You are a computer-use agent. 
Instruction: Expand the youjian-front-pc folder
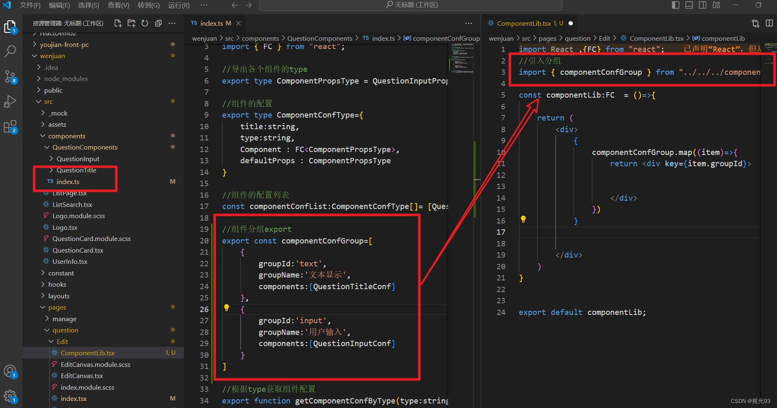coord(103,44)
